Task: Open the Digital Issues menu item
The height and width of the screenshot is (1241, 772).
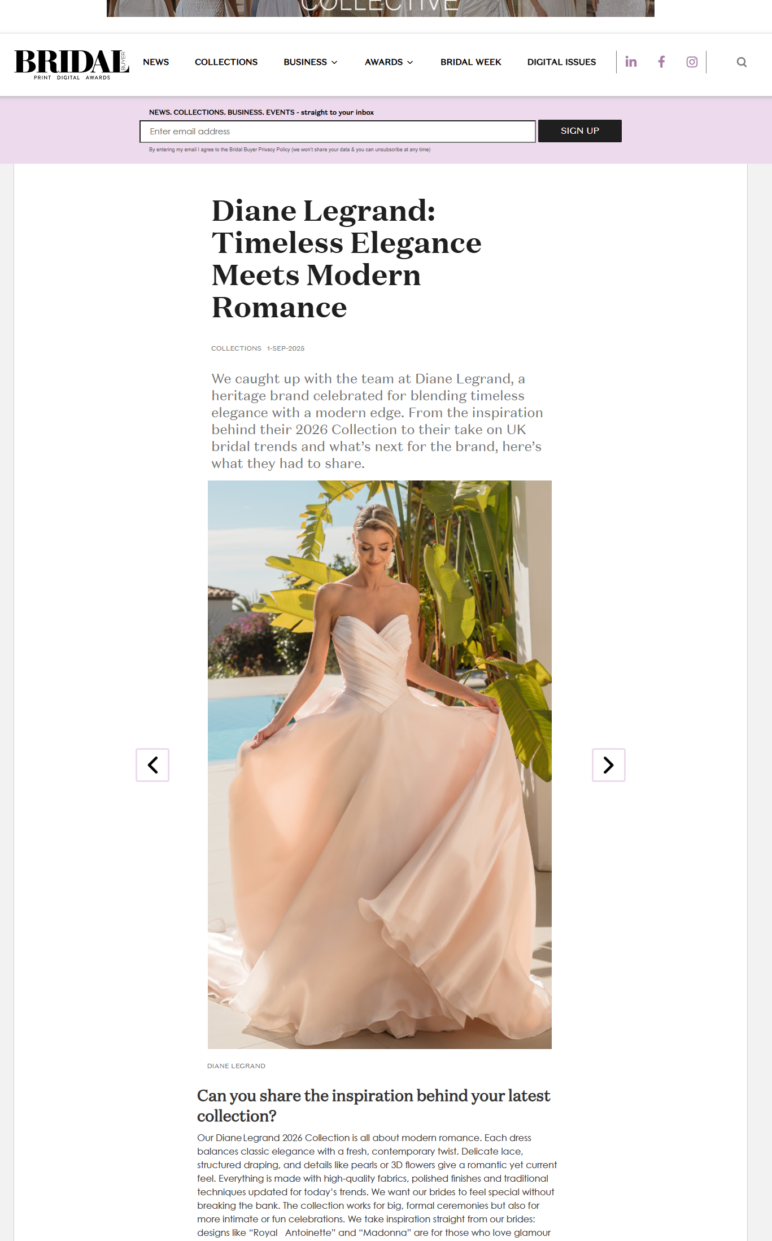Action: [561, 62]
